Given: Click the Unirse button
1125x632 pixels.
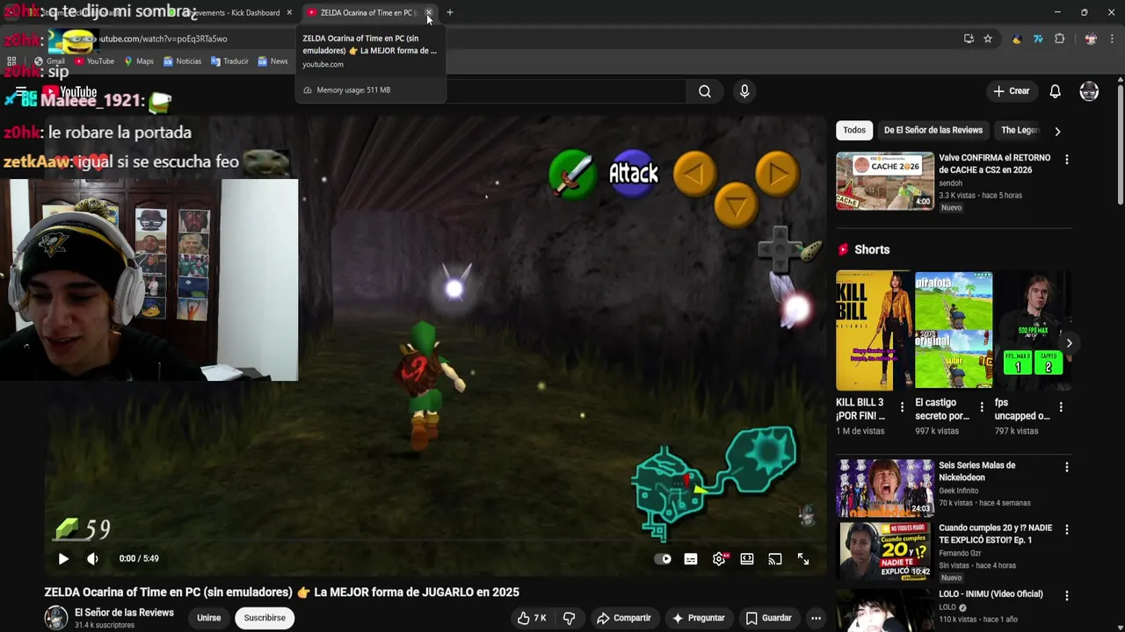Looking at the screenshot, I should coord(209,618).
